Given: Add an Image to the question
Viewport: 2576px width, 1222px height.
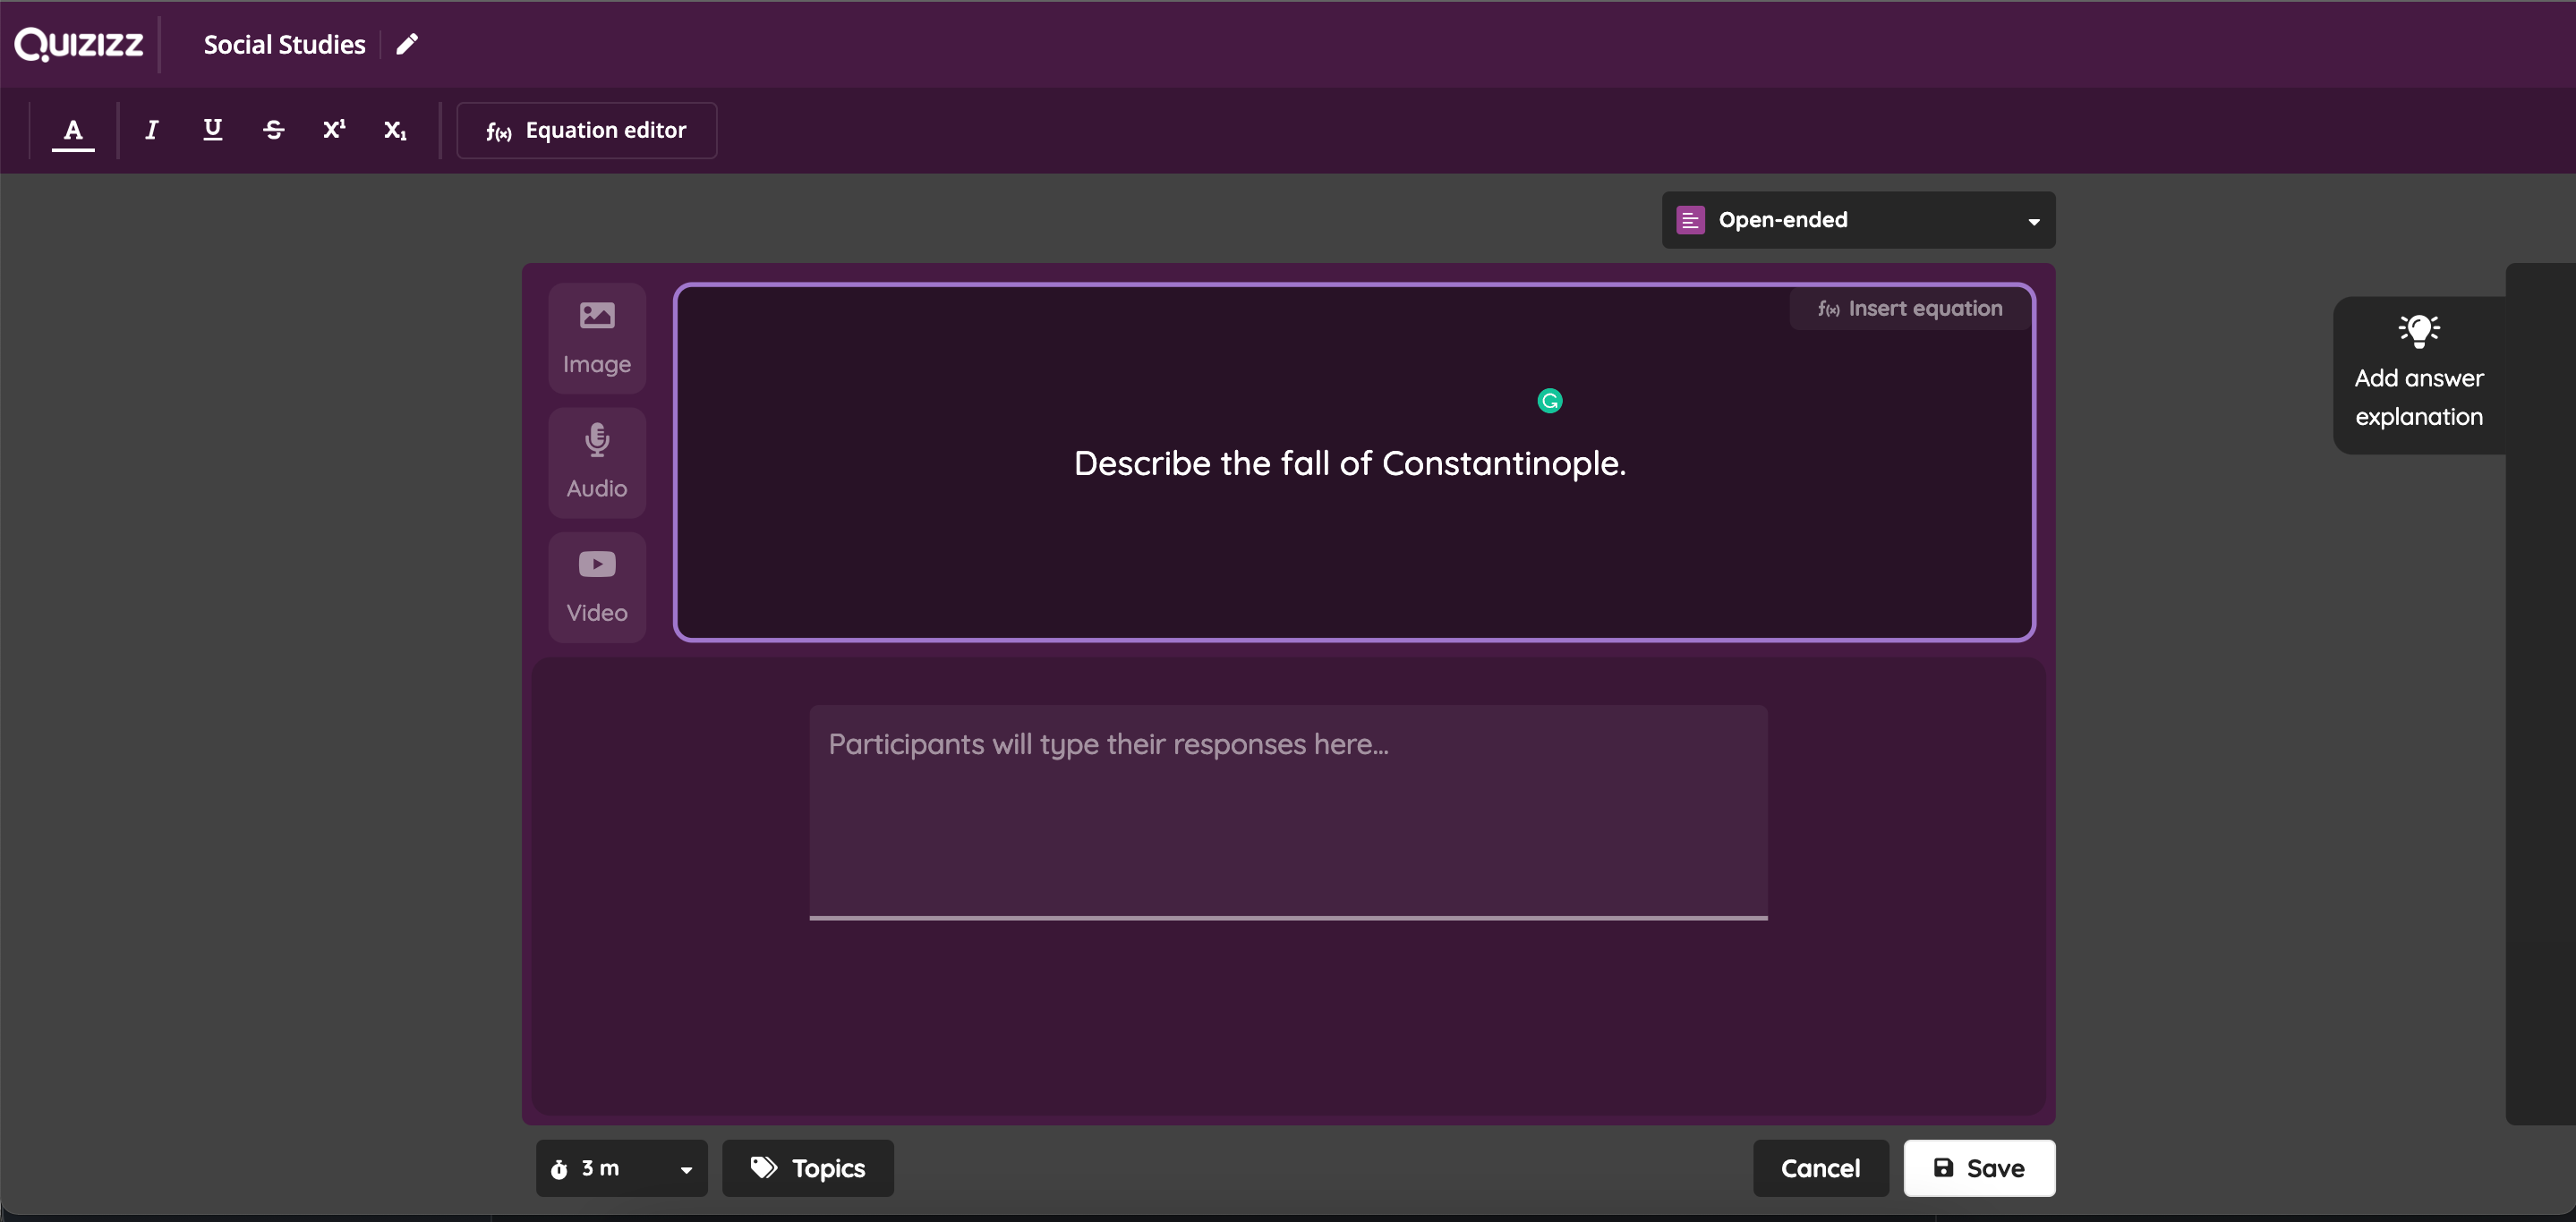Looking at the screenshot, I should pos(597,338).
